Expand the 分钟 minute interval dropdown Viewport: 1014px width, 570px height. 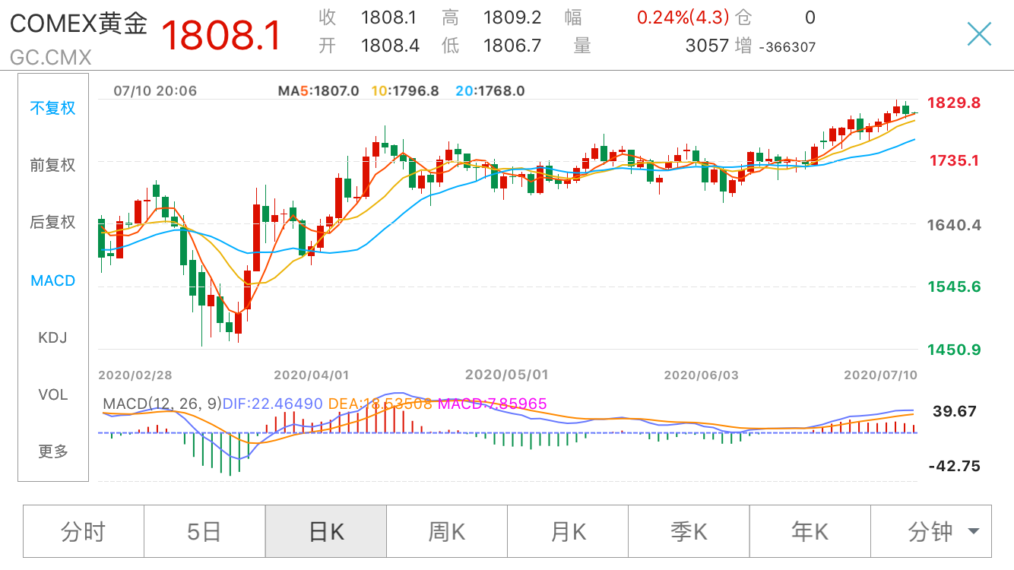click(x=930, y=531)
